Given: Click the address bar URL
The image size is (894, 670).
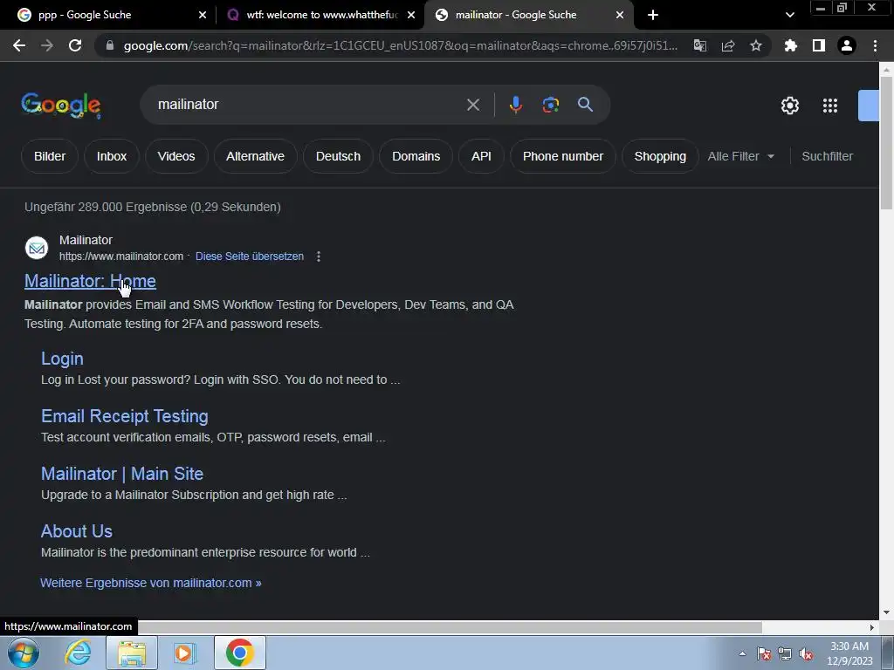Looking at the screenshot, I should (400, 45).
